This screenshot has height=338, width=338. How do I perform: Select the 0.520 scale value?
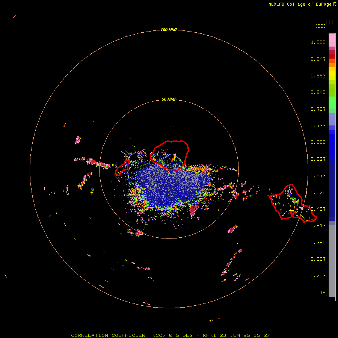(x=318, y=193)
